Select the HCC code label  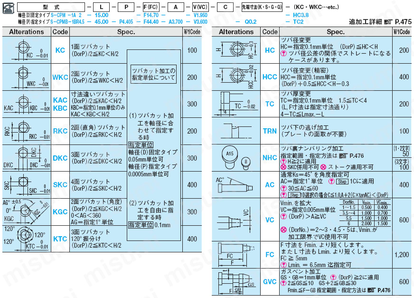pos(270,77)
